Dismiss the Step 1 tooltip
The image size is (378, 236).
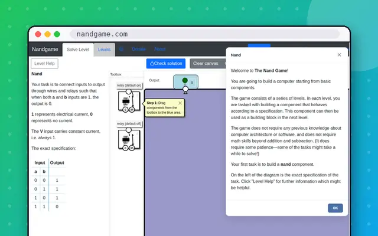180,103
